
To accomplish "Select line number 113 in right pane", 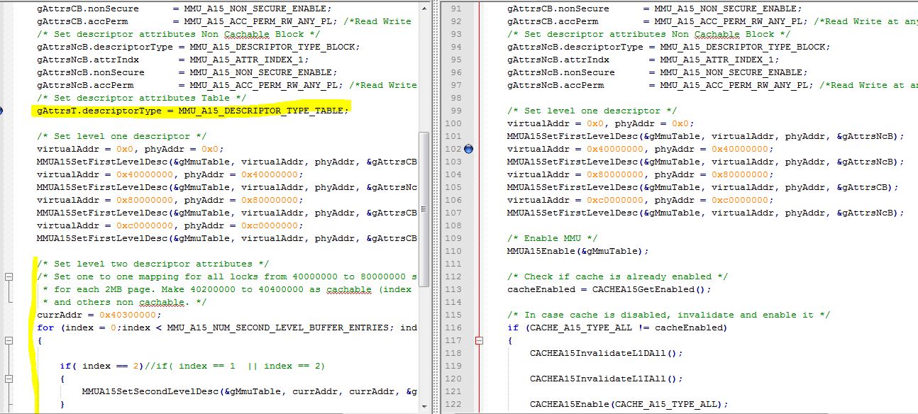I will [x=453, y=289].
